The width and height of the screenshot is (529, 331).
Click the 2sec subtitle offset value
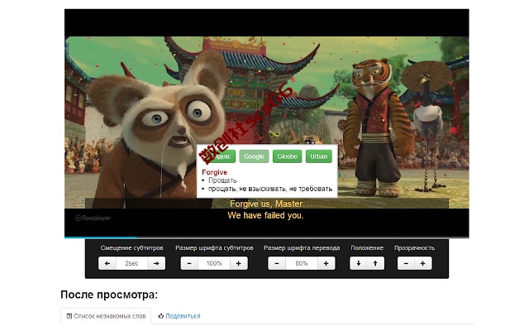point(132,263)
